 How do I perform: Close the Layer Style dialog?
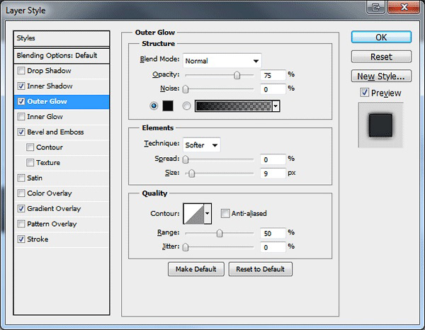tap(404, 7)
